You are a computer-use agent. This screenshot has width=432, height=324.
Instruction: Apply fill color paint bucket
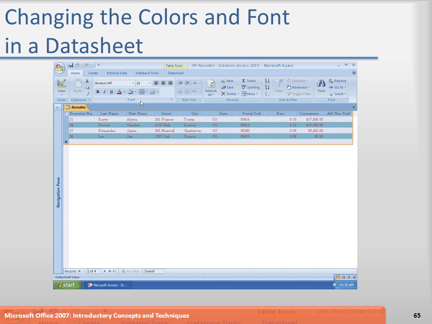pos(130,92)
